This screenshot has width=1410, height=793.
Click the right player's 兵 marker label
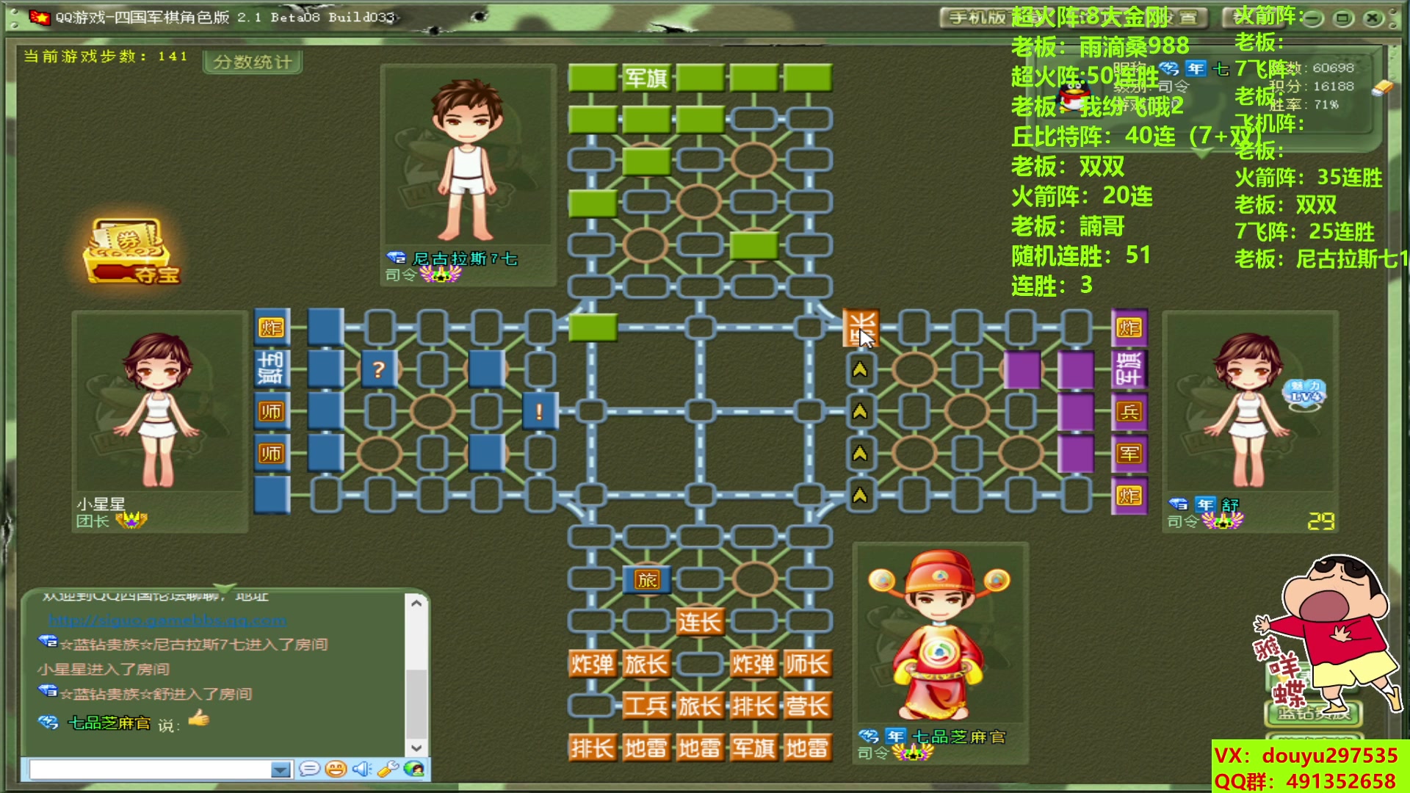point(1129,411)
